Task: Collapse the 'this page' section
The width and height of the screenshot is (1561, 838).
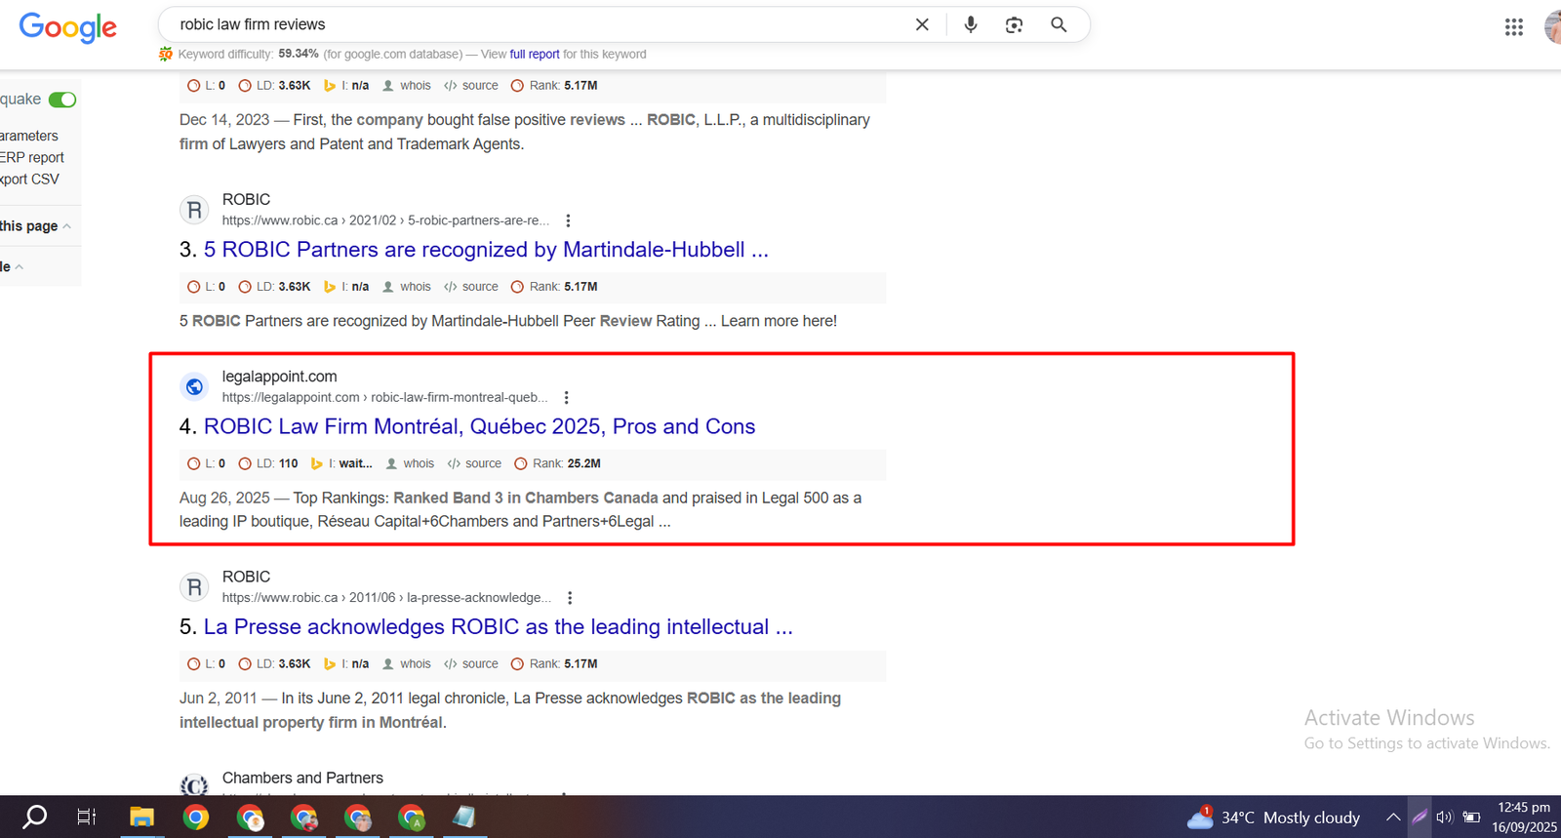Action: tap(66, 226)
